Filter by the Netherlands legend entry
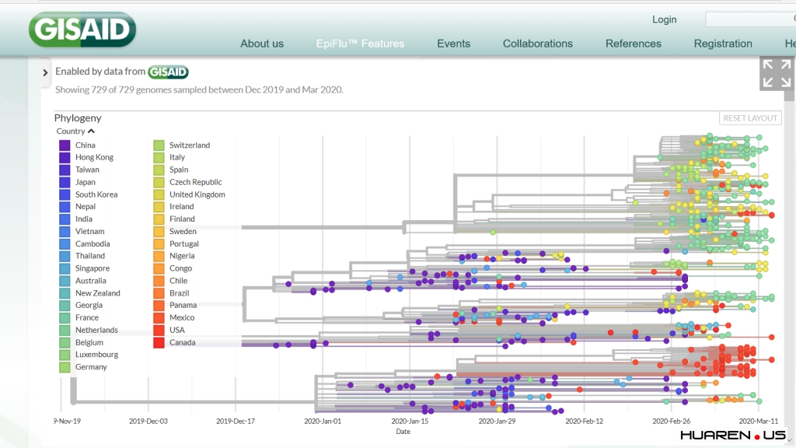The width and height of the screenshot is (796, 448). [x=96, y=330]
